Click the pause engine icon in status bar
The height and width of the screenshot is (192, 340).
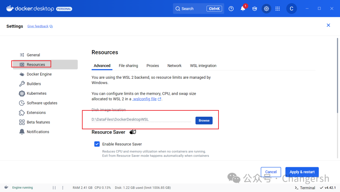[54, 188]
